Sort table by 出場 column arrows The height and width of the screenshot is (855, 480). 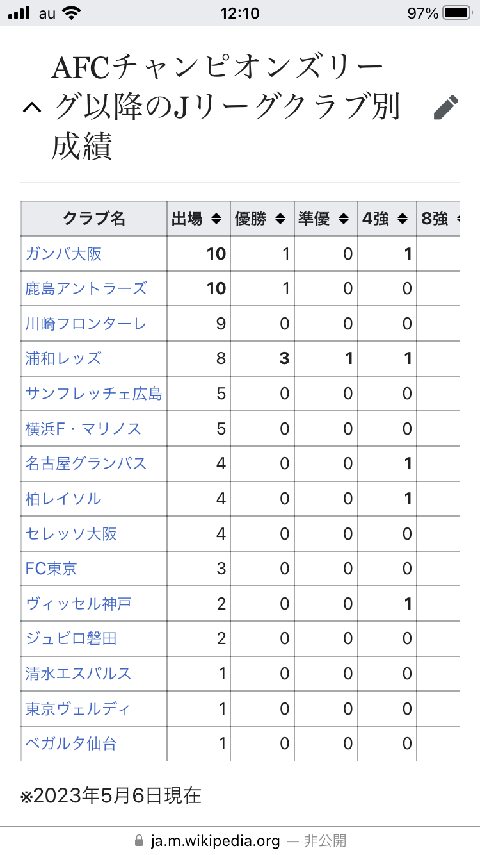[x=216, y=219]
